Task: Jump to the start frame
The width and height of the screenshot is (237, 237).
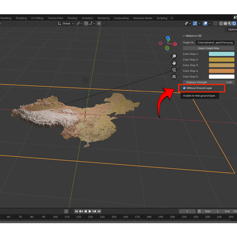Action: click(x=76, y=211)
